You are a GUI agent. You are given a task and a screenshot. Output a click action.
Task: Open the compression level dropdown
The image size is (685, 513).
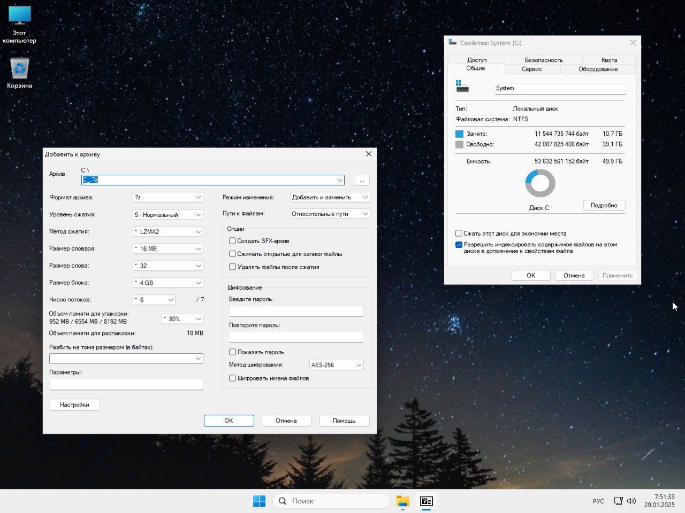coord(168,214)
